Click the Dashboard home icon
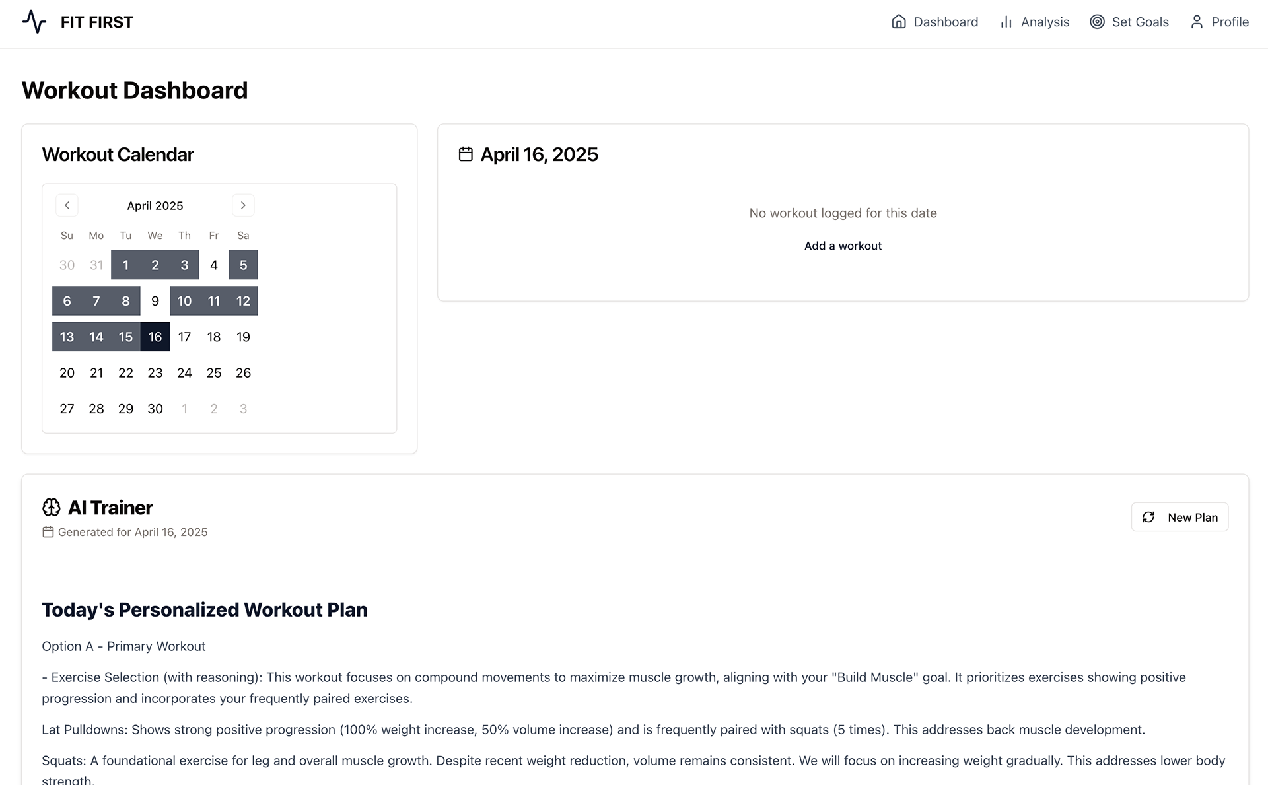The width and height of the screenshot is (1268, 785). tap(899, 22)
